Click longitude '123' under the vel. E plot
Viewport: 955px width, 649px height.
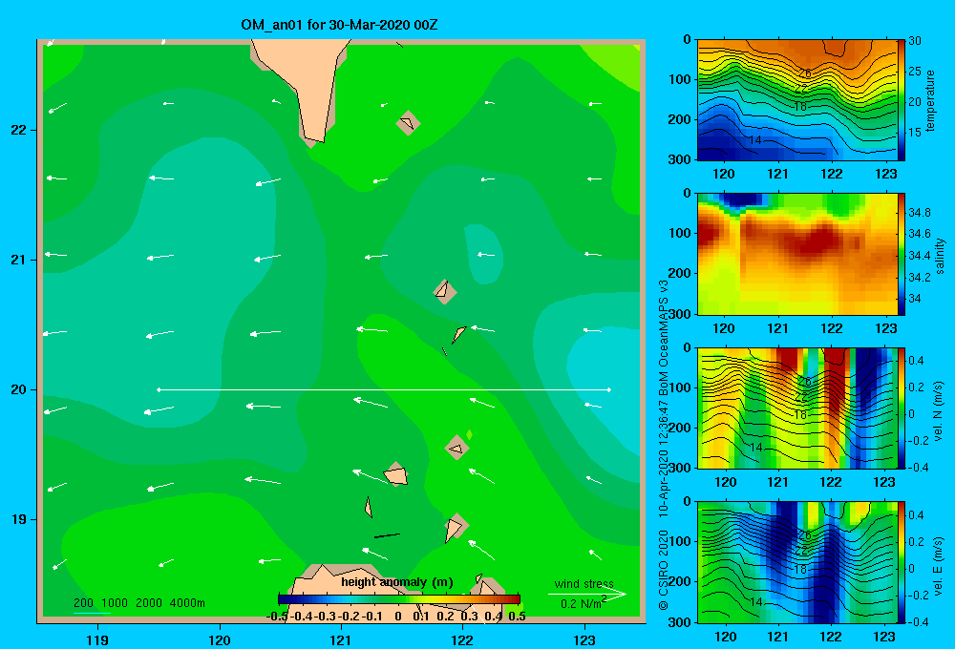[884, 637]
